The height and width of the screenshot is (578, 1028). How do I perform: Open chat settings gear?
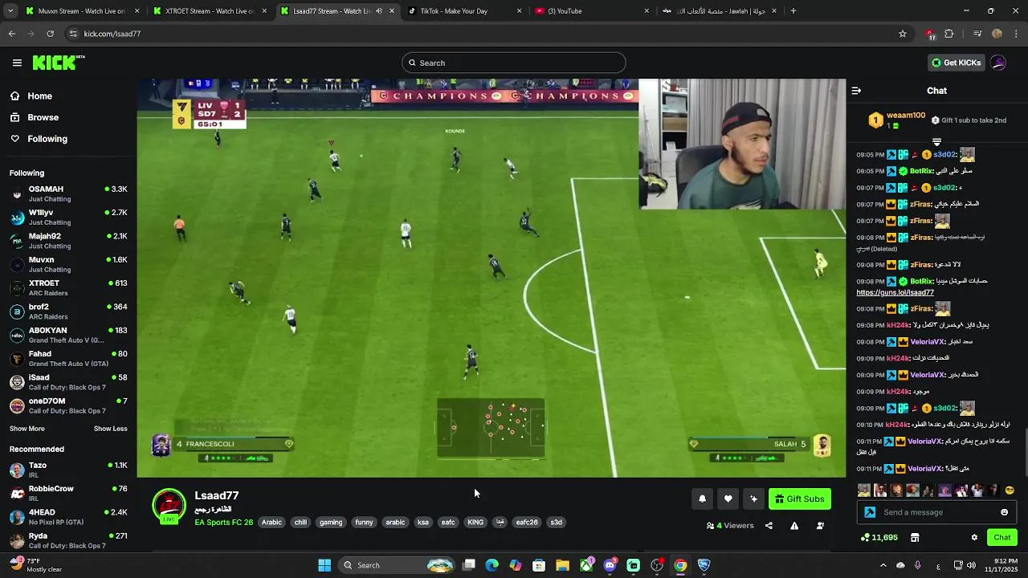pos(974,537)
